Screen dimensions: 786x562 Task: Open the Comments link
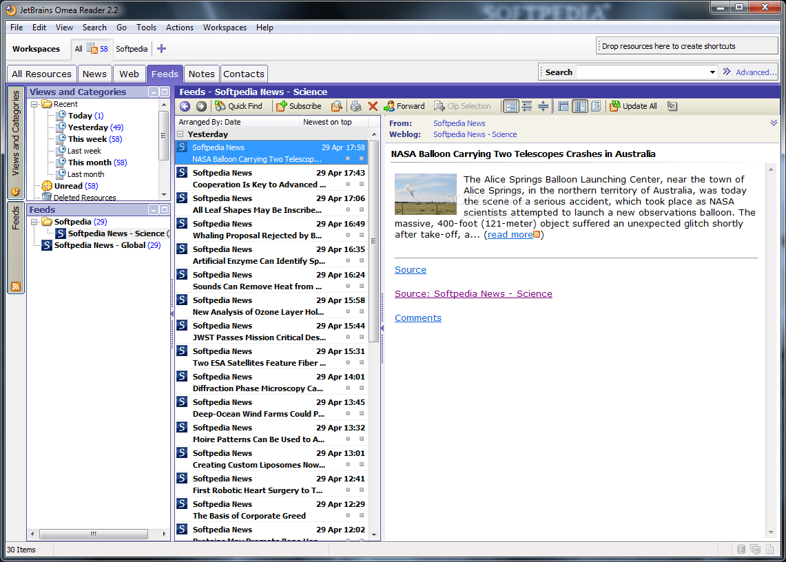(x=417, y=318)
